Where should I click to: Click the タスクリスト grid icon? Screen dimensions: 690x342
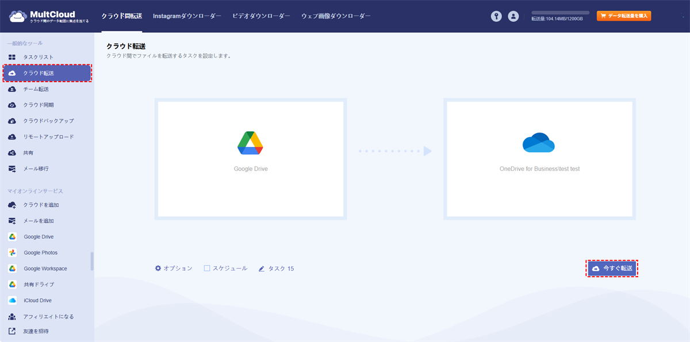12,57
